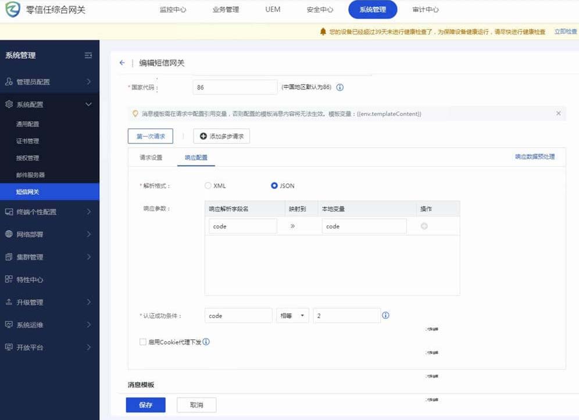Switch to the 请求设置 tab
Viewport: 579px width, 420px height.
pyautogui.click(x=151, y=157)
